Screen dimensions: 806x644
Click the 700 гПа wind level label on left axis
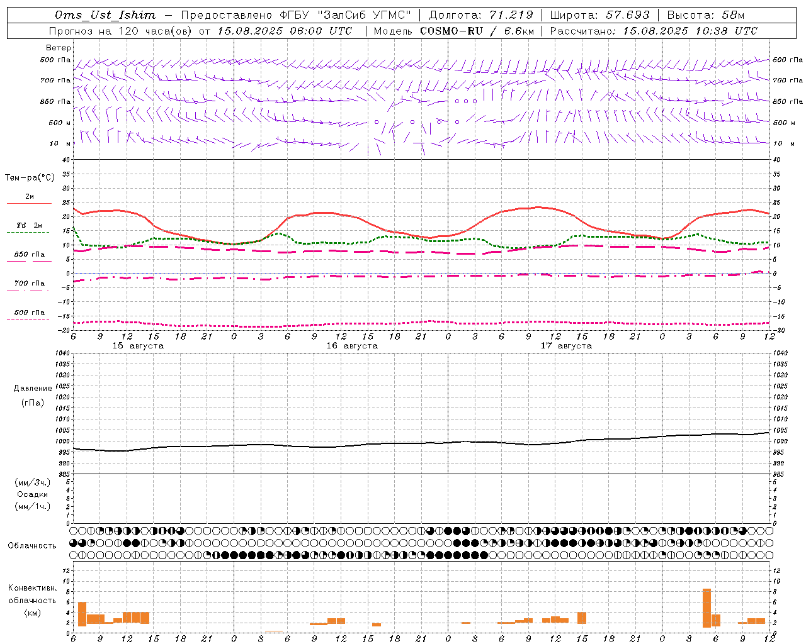point(55,80)
